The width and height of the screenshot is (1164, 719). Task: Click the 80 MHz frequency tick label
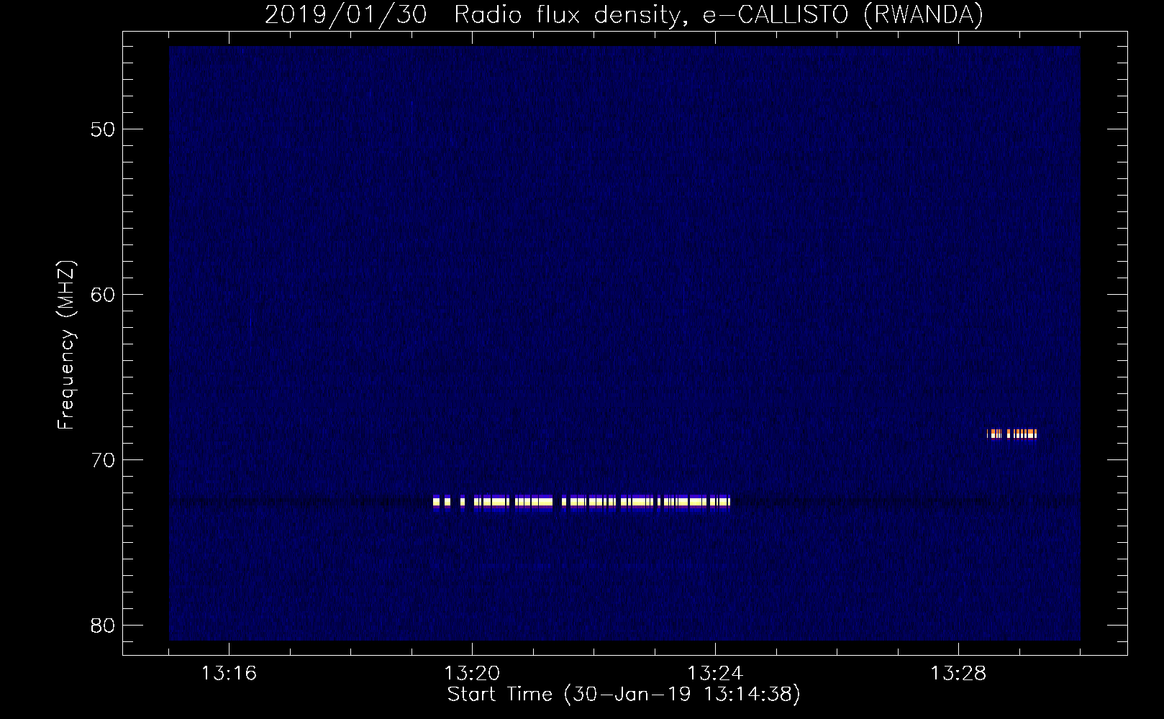[103, 626]
